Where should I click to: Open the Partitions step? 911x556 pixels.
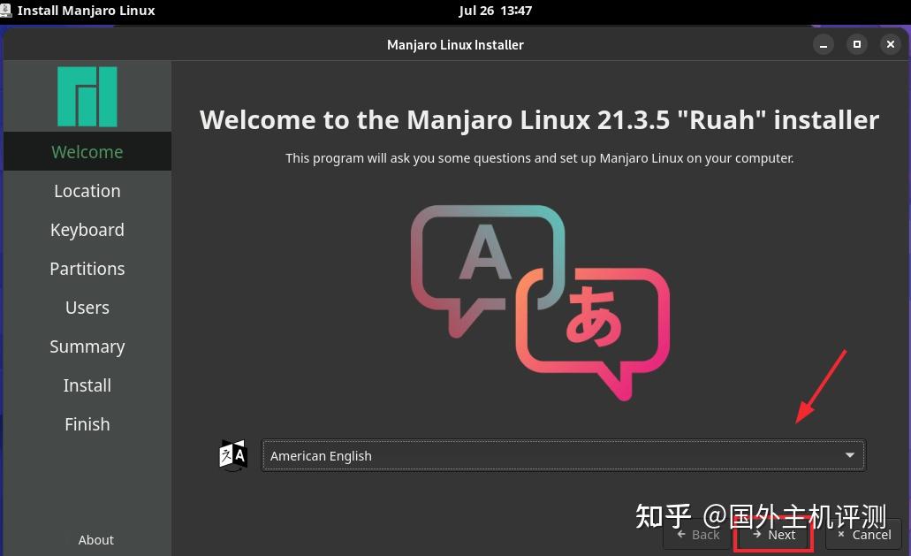[x=87, y=269]
